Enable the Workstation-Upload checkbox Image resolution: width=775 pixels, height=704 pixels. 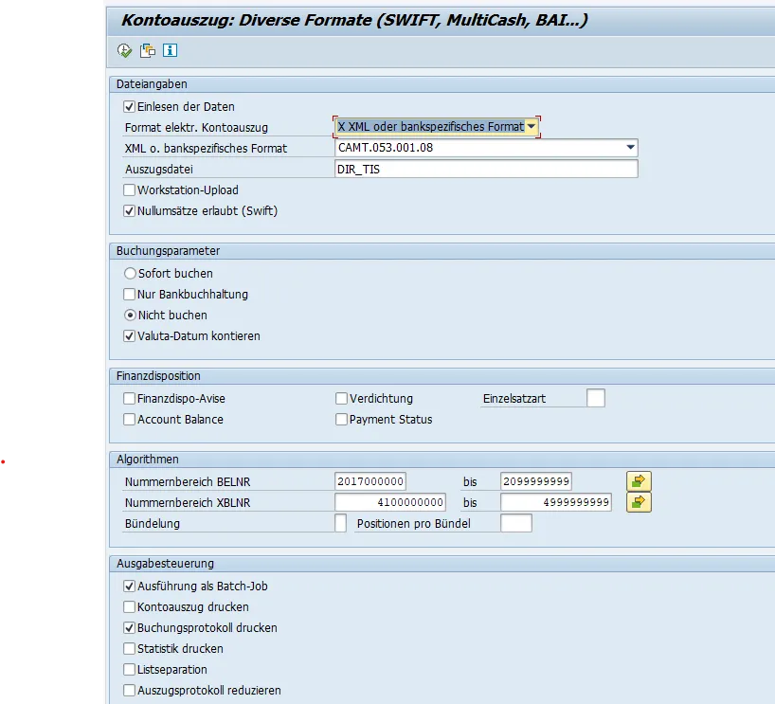click(x=130, y=190)
